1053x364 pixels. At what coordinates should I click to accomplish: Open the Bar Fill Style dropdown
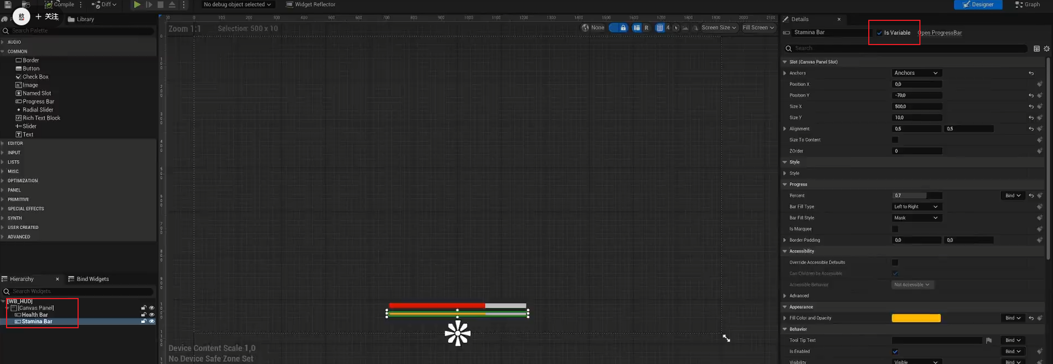pyautogui.click(x=916, y=218)
